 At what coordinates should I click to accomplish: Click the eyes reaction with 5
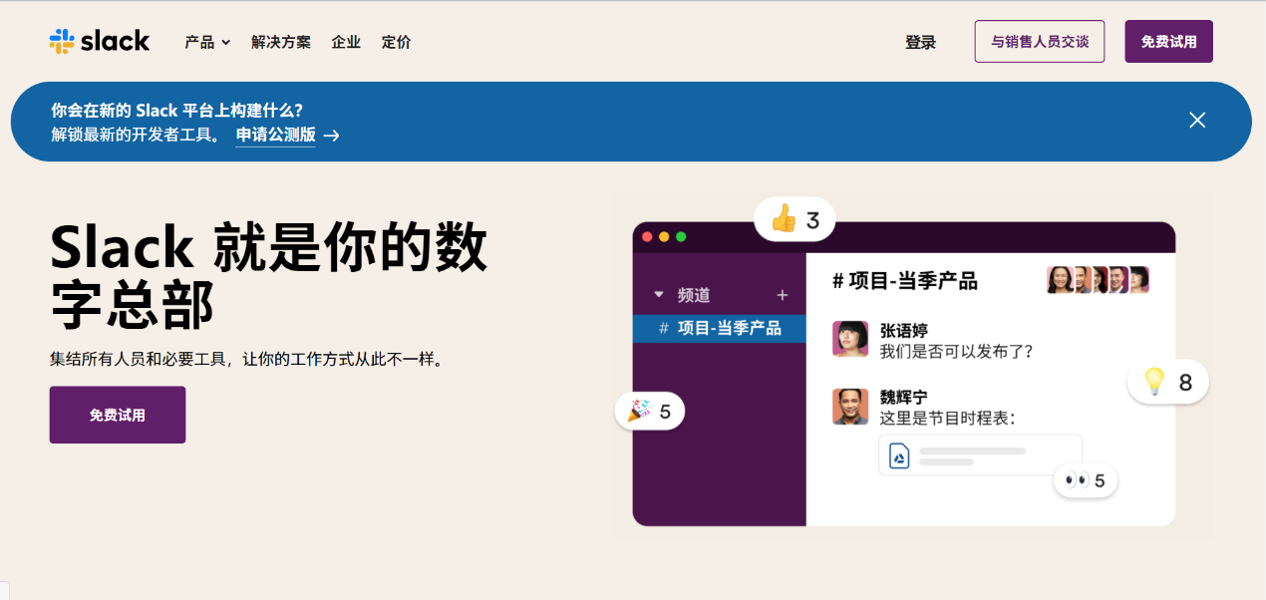pos(1086,481)
